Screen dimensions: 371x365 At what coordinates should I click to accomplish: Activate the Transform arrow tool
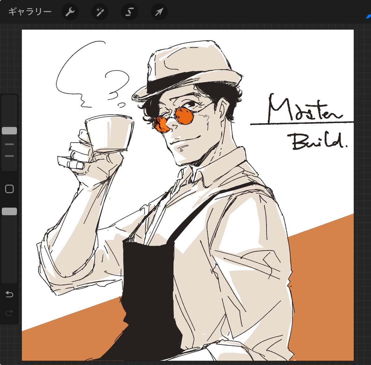click(x=159, y=12)
